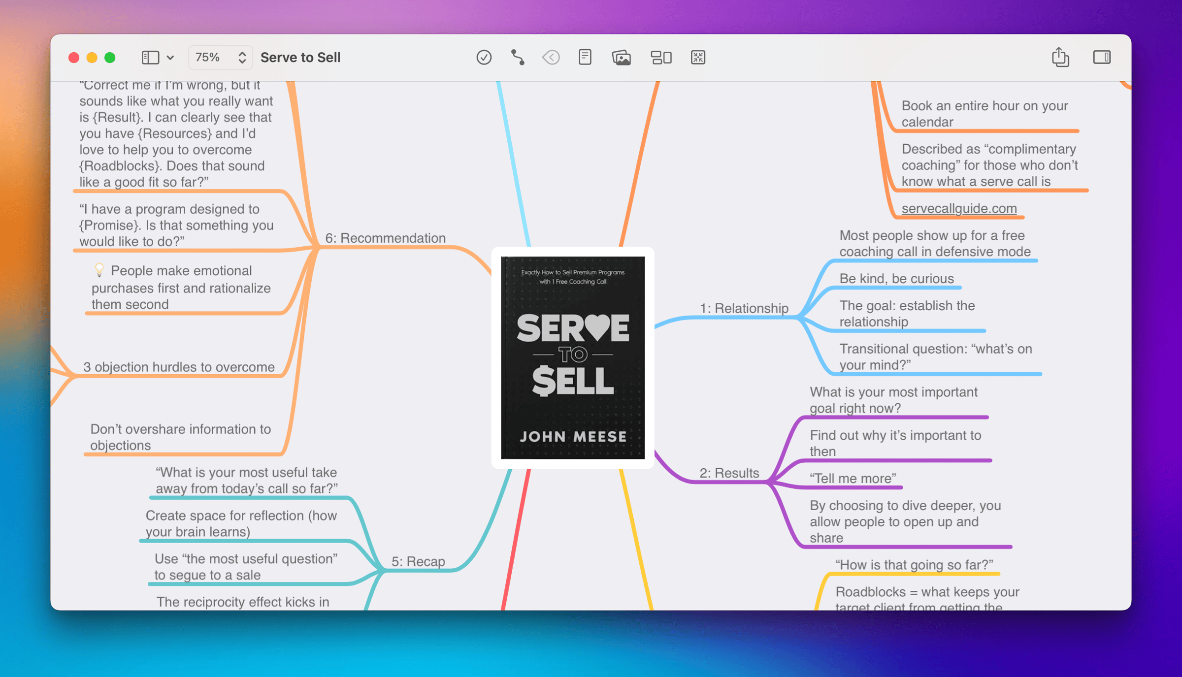This screenshot has width=1182, height=677.
Task: Click the task checkmark circle icon
Action: coord(484,58)
